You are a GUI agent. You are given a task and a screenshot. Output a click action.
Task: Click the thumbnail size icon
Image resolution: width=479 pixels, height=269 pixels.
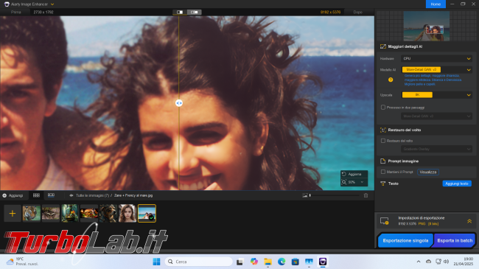305,195
